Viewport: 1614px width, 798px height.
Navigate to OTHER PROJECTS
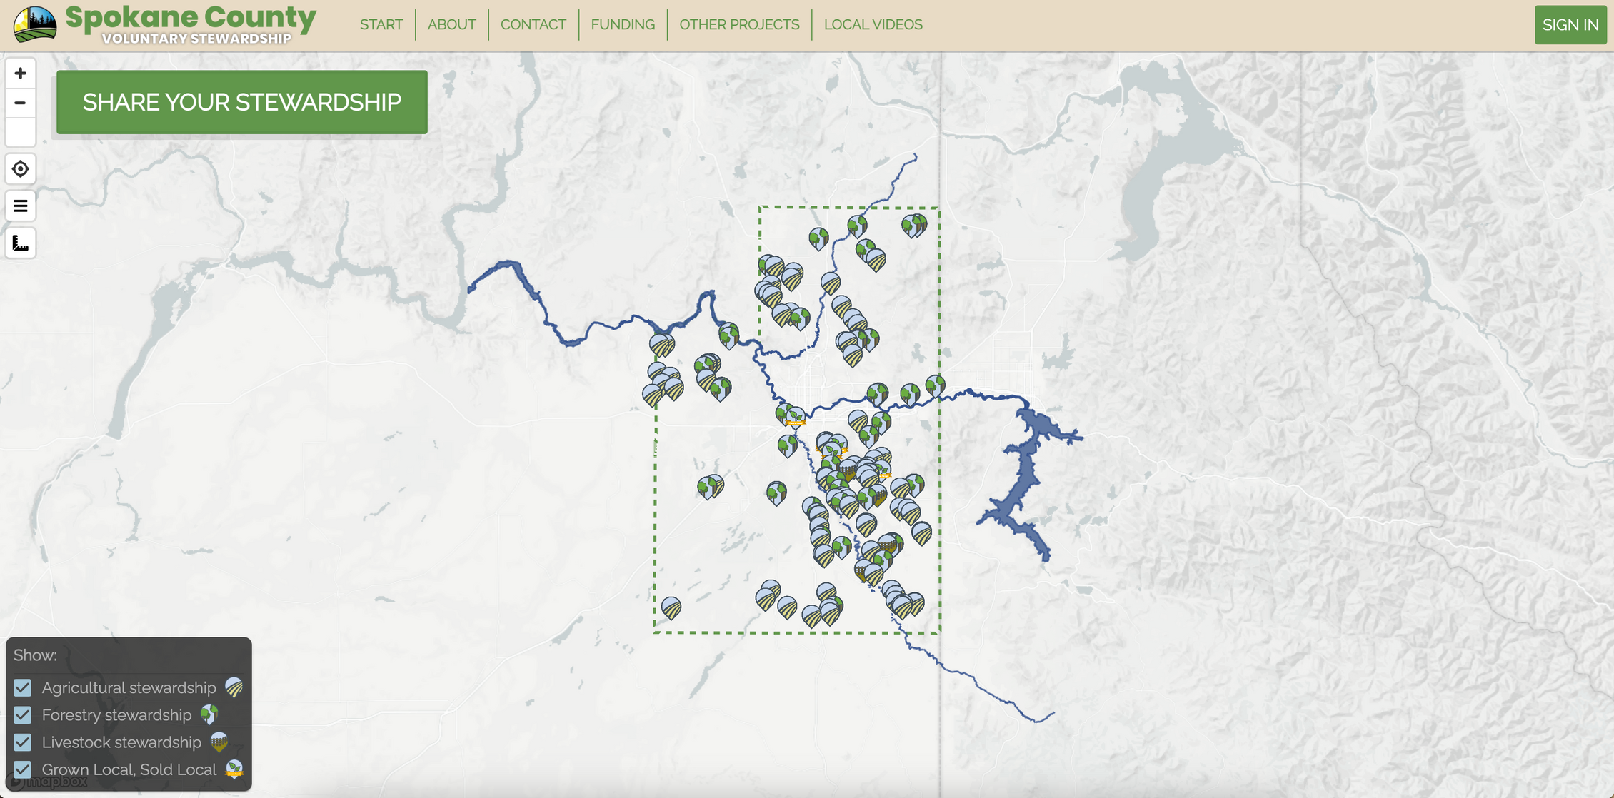tap(739, 24)
